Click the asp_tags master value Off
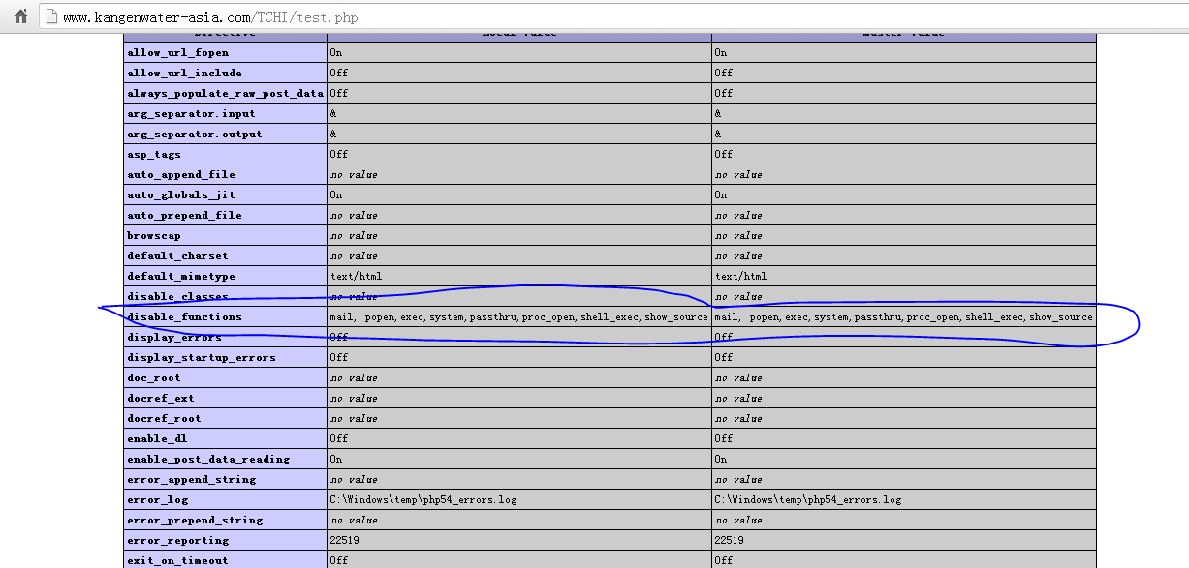This screenshot has height=568, width=1189. click(724, 154)
